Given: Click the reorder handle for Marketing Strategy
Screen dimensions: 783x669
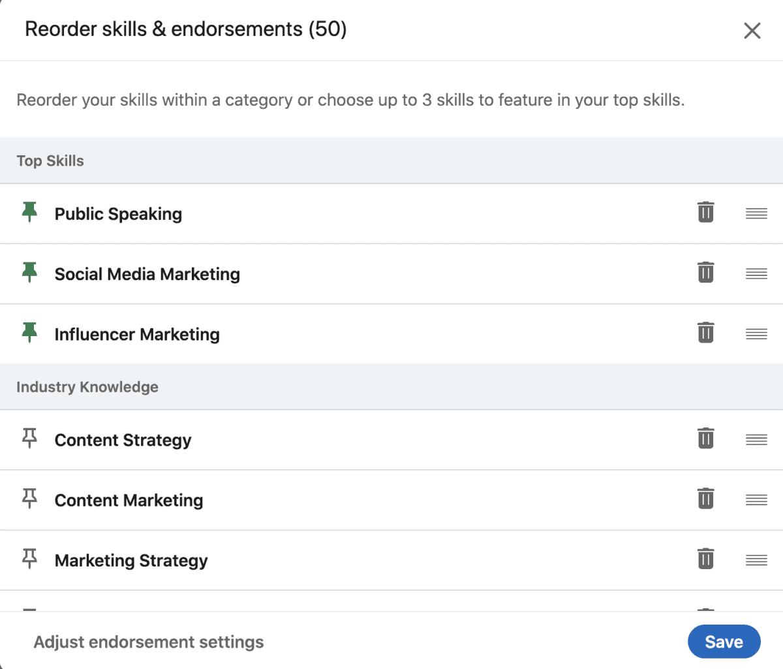Looking at the screenshot, I should click(x=756, y=560).
